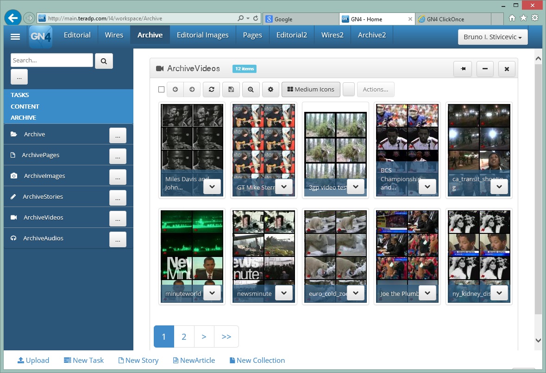This screenshot has width=546, height=373.
Task: Pin the ArchiveVideos panel
Action: 463,69
